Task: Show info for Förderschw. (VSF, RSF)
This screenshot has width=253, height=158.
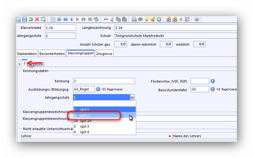Action: coord(213,81)
